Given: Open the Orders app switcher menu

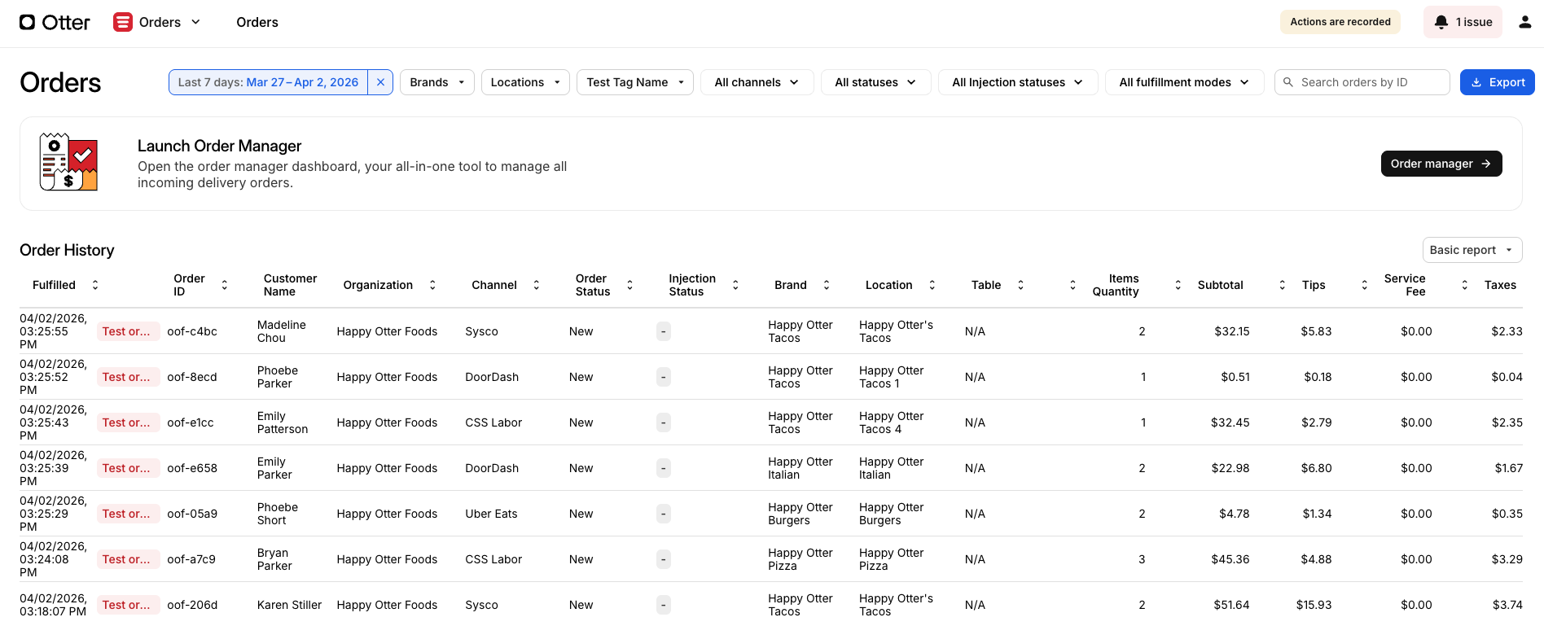Looking at the screenshot, I should click(x=157, y=22).
